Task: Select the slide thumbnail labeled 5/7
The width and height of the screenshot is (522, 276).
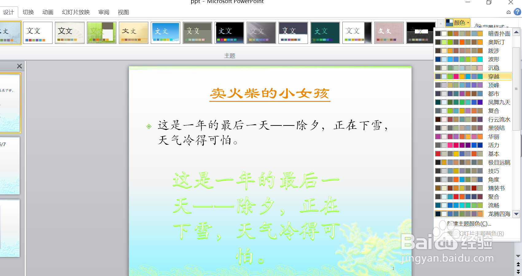Action: click(x=10, y=166)
